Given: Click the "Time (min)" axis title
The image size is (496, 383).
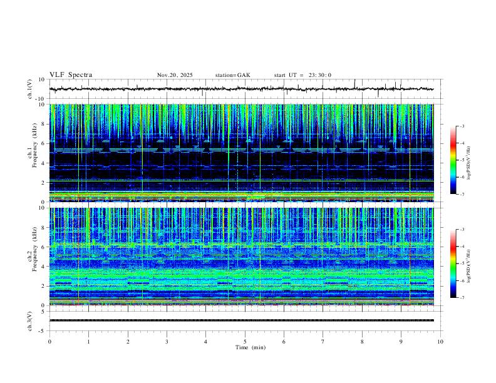Looking at the screenshot, I should click(251, 347).
